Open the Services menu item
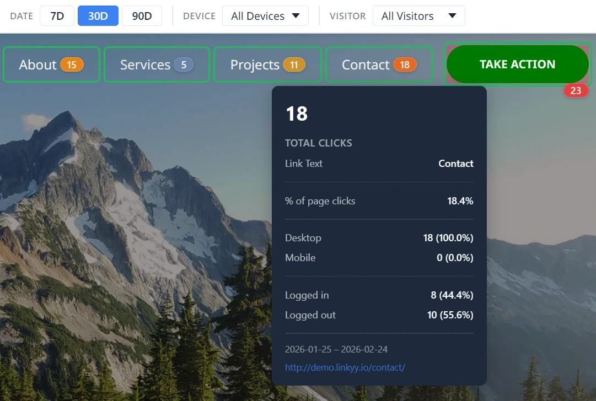The image size is (596, 401). (x=145, y=65)
